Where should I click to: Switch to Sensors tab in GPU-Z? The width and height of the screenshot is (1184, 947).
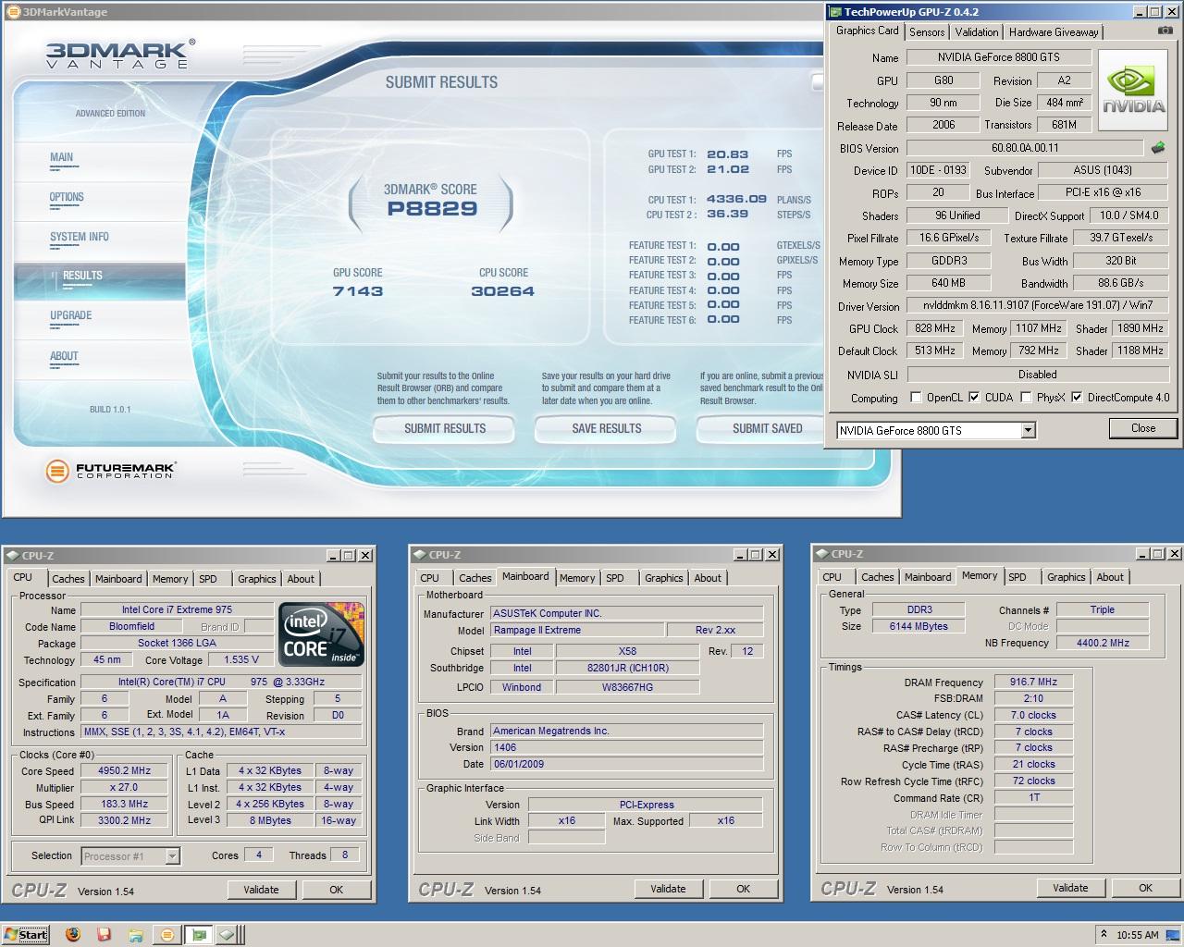(927, 31)
